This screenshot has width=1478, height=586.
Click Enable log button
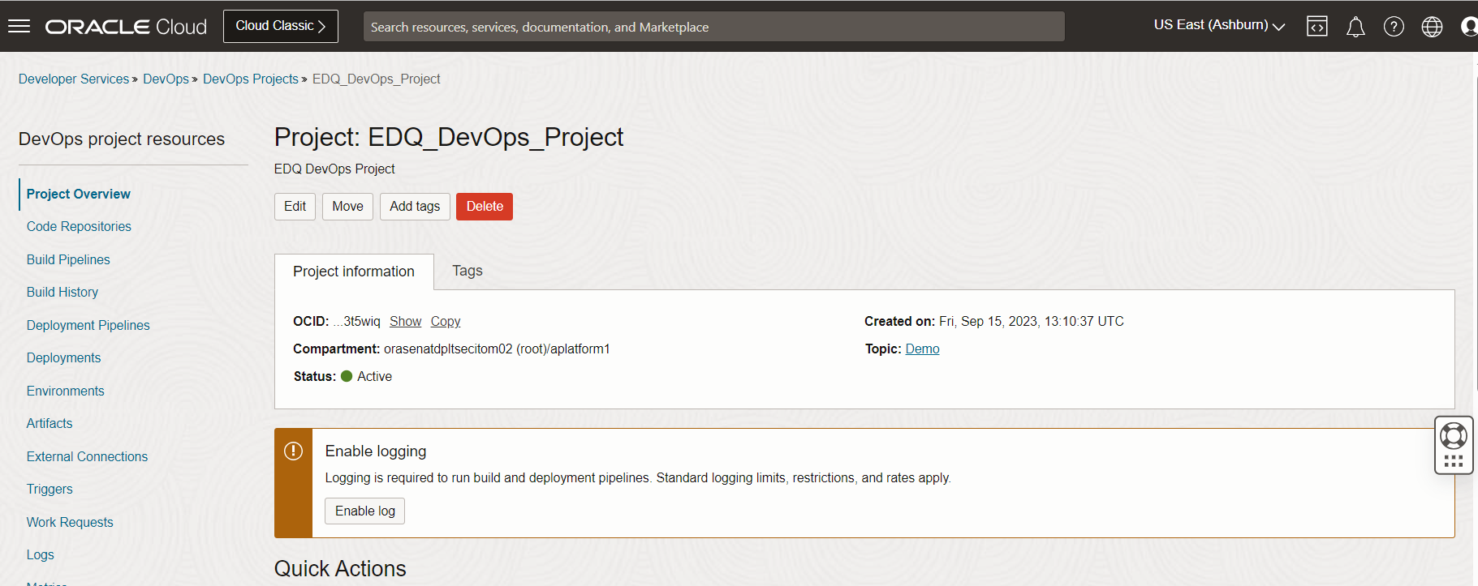(365, 511)
